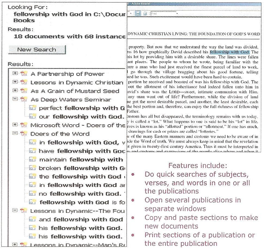Click the Adobe Reader title bar
Viewport: 264px width, 250px height.
pos(194,4)
